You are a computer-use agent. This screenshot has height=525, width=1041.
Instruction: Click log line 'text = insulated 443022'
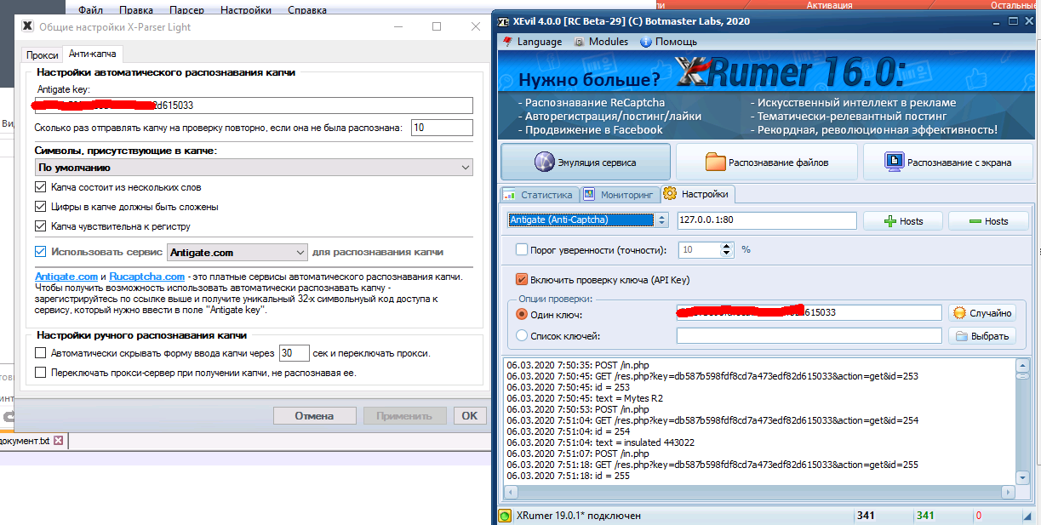point(600,442)
